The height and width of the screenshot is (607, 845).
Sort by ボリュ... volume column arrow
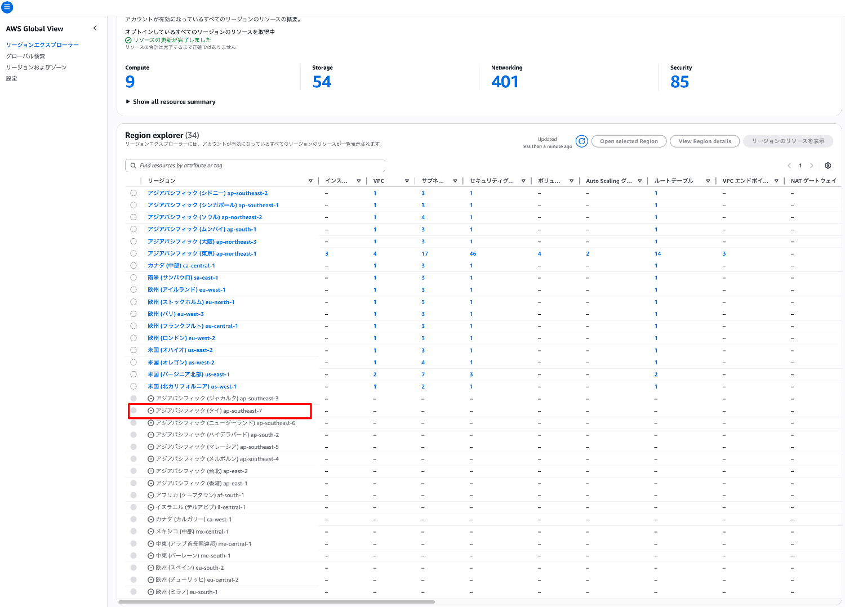point(571,181)
